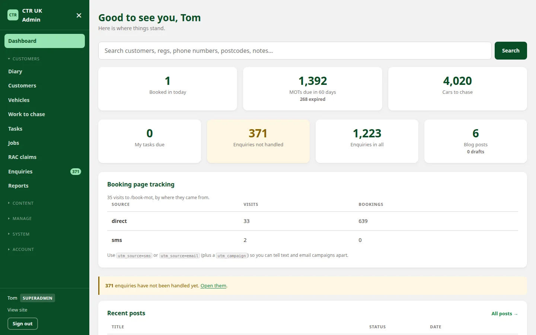Navigate to Tasks in the sidebar
This screenshot has width=536, height=335.
coord(45,129)
